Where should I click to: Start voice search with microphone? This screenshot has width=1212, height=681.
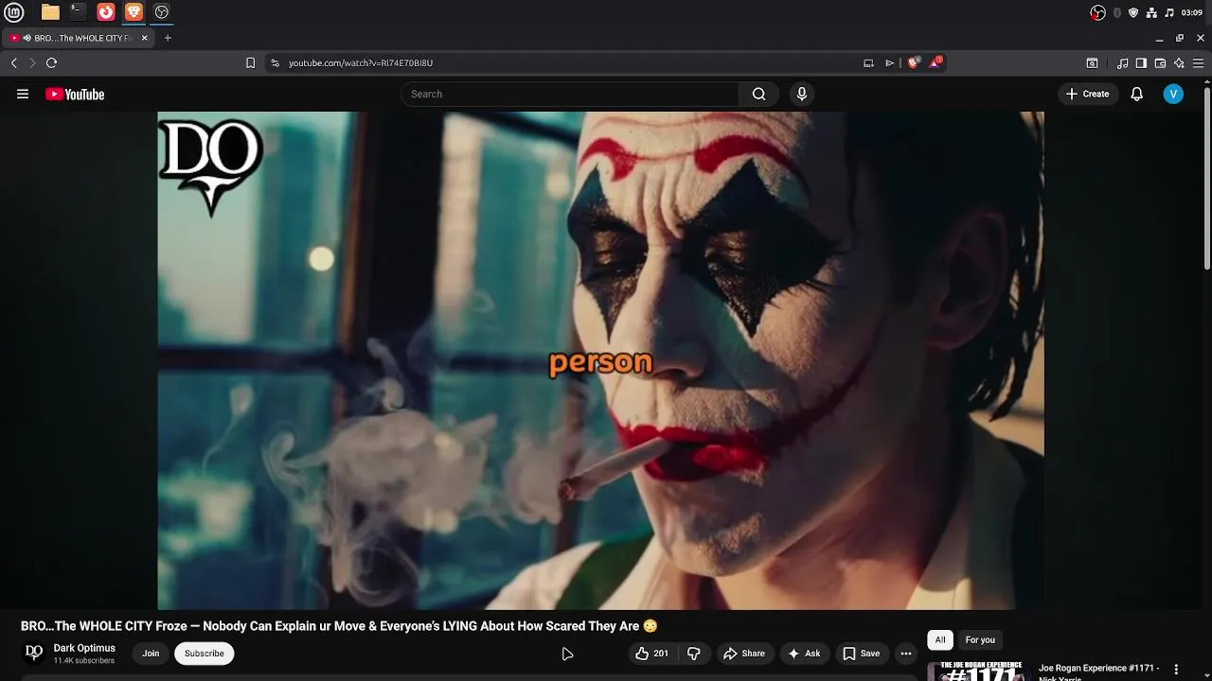802,94
